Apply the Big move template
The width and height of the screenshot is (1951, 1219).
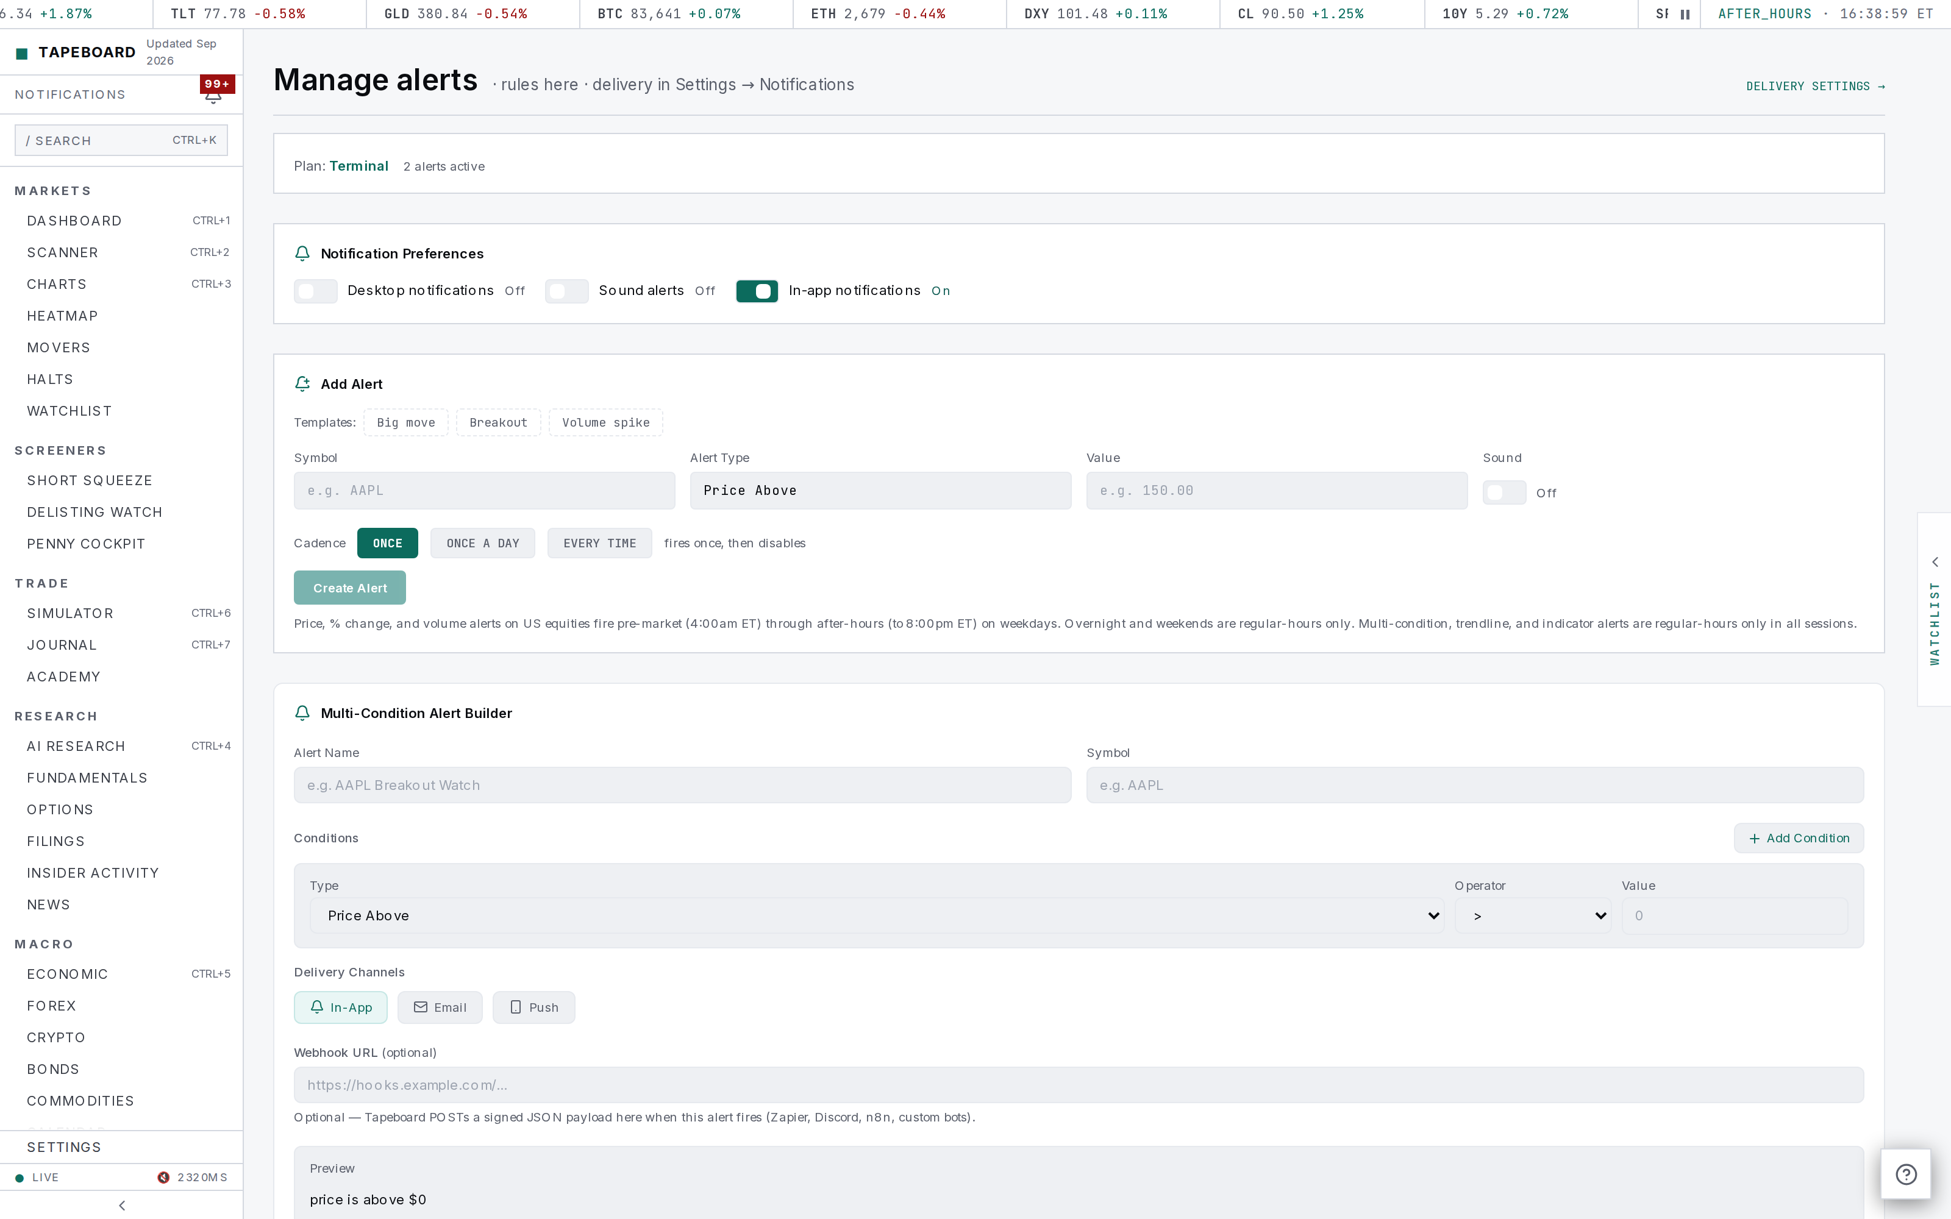(406, 422)
